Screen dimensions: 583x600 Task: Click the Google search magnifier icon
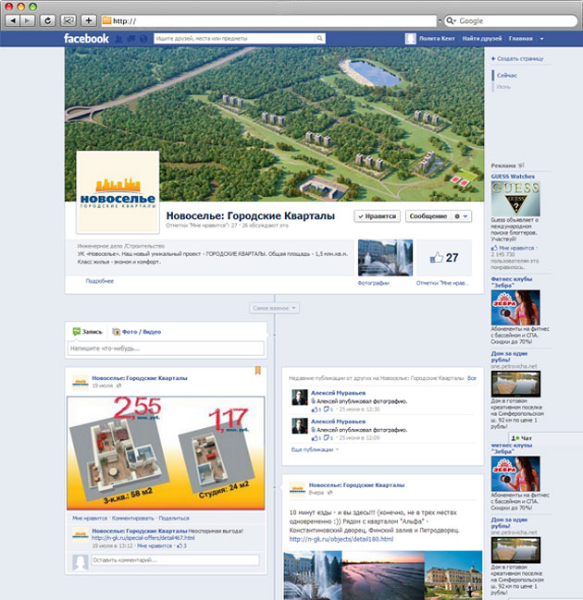[450, 20]
